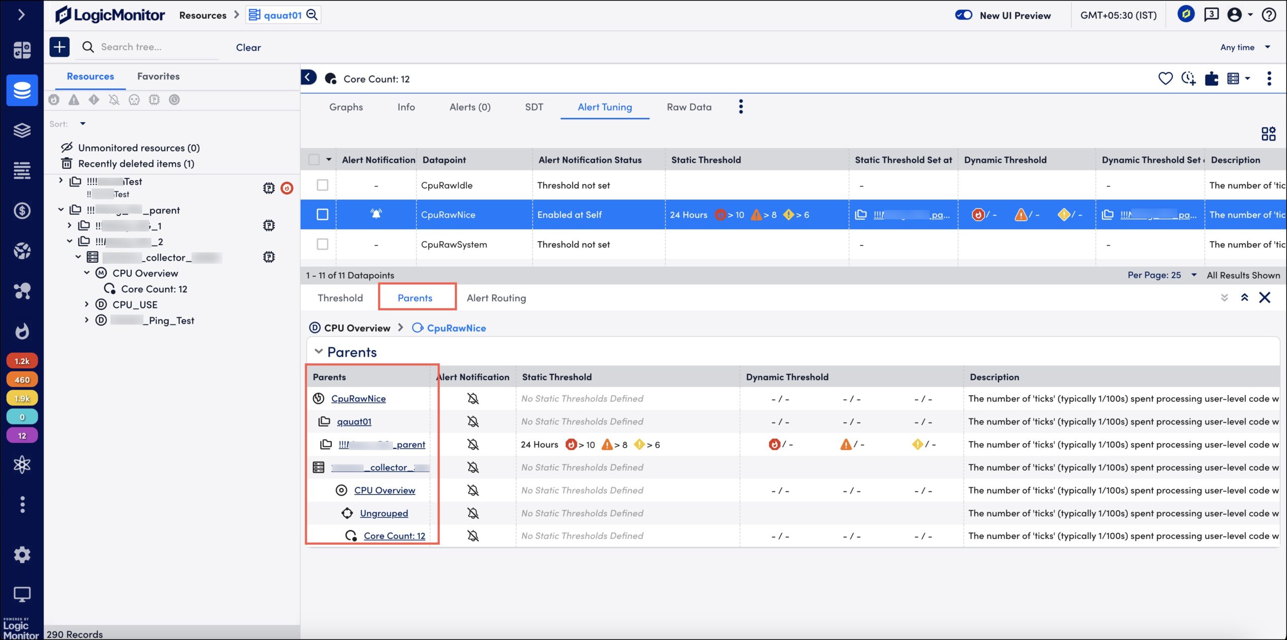
Task: Add a new resource with plus button
Action: tap(59, 47)
